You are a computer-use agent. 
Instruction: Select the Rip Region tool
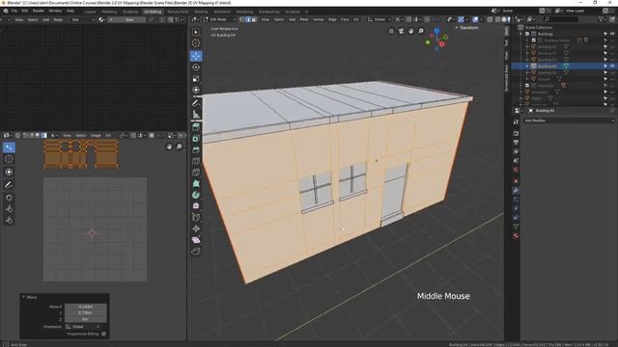click(x=196, y=252)
